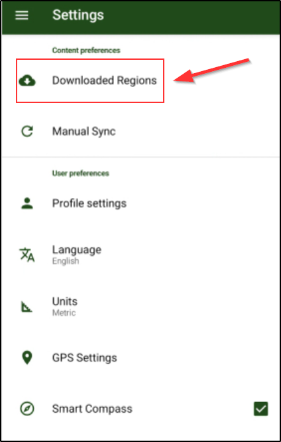Open the hamburger navigation menu
Screen dimensions: 281x442
coord(22,15)
